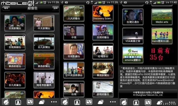Watch the 東森新聞台 channel

[44, 61]
